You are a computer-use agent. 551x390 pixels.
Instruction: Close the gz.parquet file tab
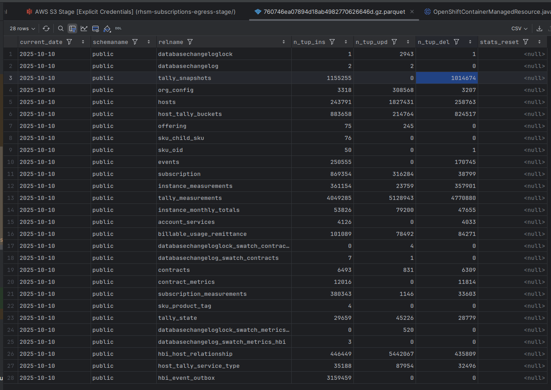pyautogui.click(x=412, y=12)
